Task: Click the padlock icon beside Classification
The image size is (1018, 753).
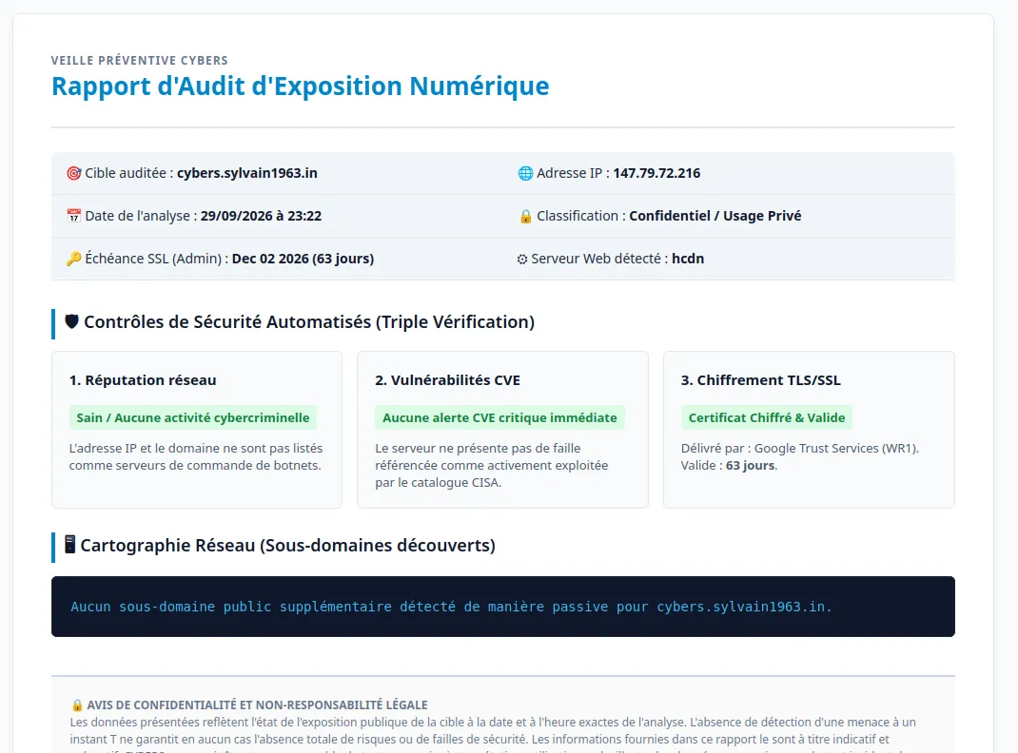Action: 525,216
